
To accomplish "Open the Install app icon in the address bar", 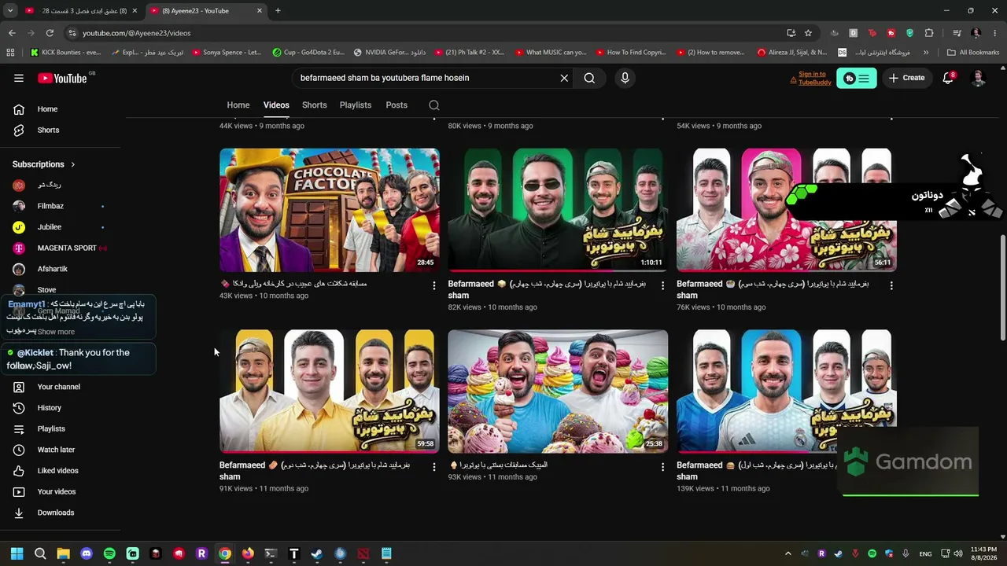I will (x=791, y=33).
